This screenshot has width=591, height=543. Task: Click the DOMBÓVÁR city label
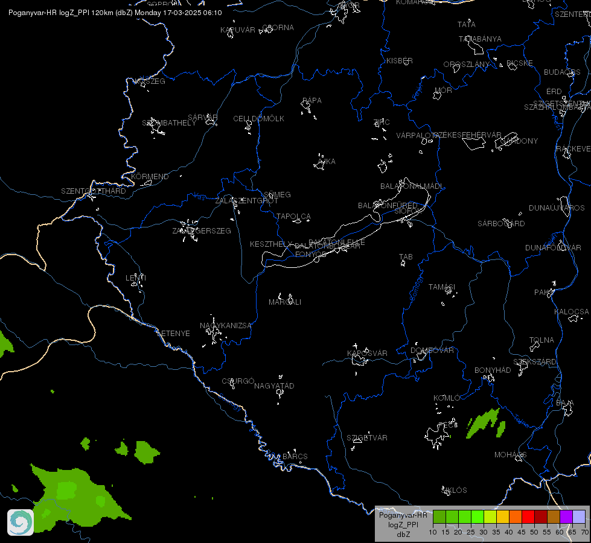coord(432,350)
